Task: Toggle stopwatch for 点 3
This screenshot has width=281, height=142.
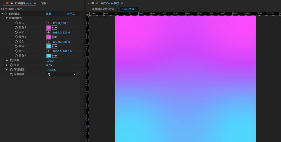Action: click(16, 41)
